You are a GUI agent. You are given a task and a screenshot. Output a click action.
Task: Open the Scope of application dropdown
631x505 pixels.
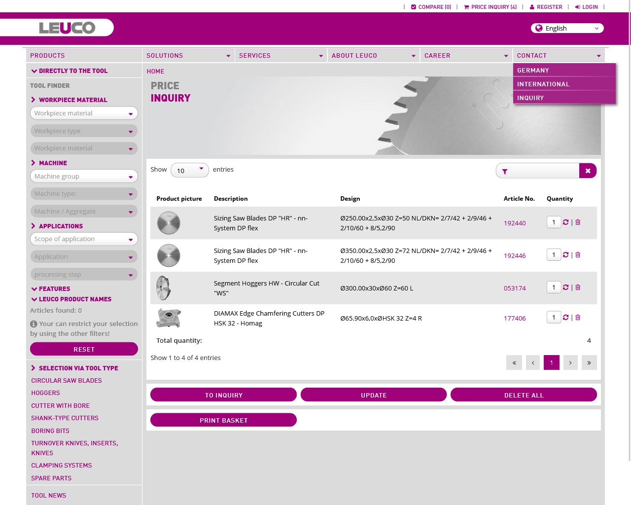pos(84,239)
